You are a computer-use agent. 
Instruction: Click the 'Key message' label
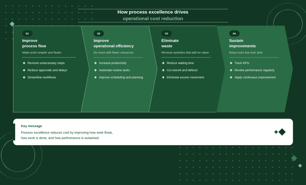(31, 126)
